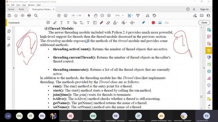Screen dimensions: 218x122
Task: Open the scrolling mode tool icon
Action: pos(138,16)
